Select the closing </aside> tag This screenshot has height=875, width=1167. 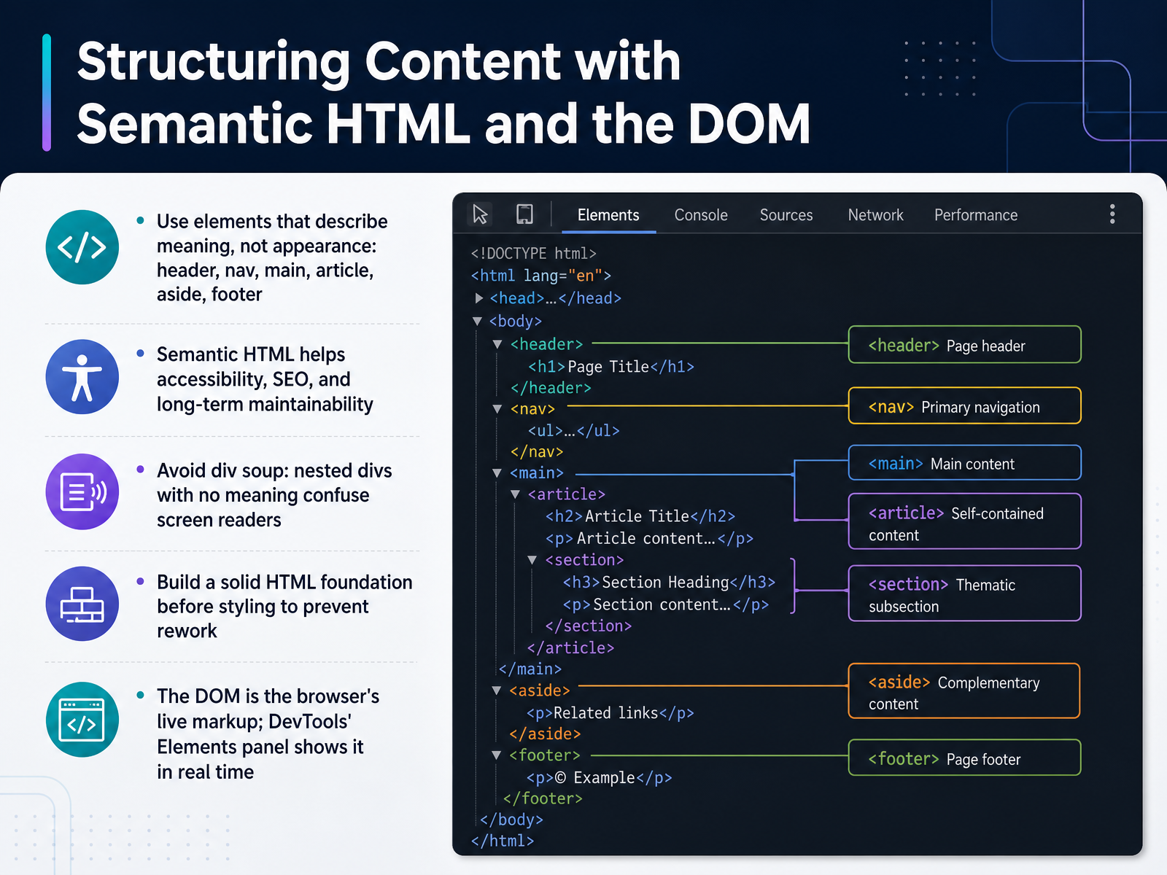(545, 734)
